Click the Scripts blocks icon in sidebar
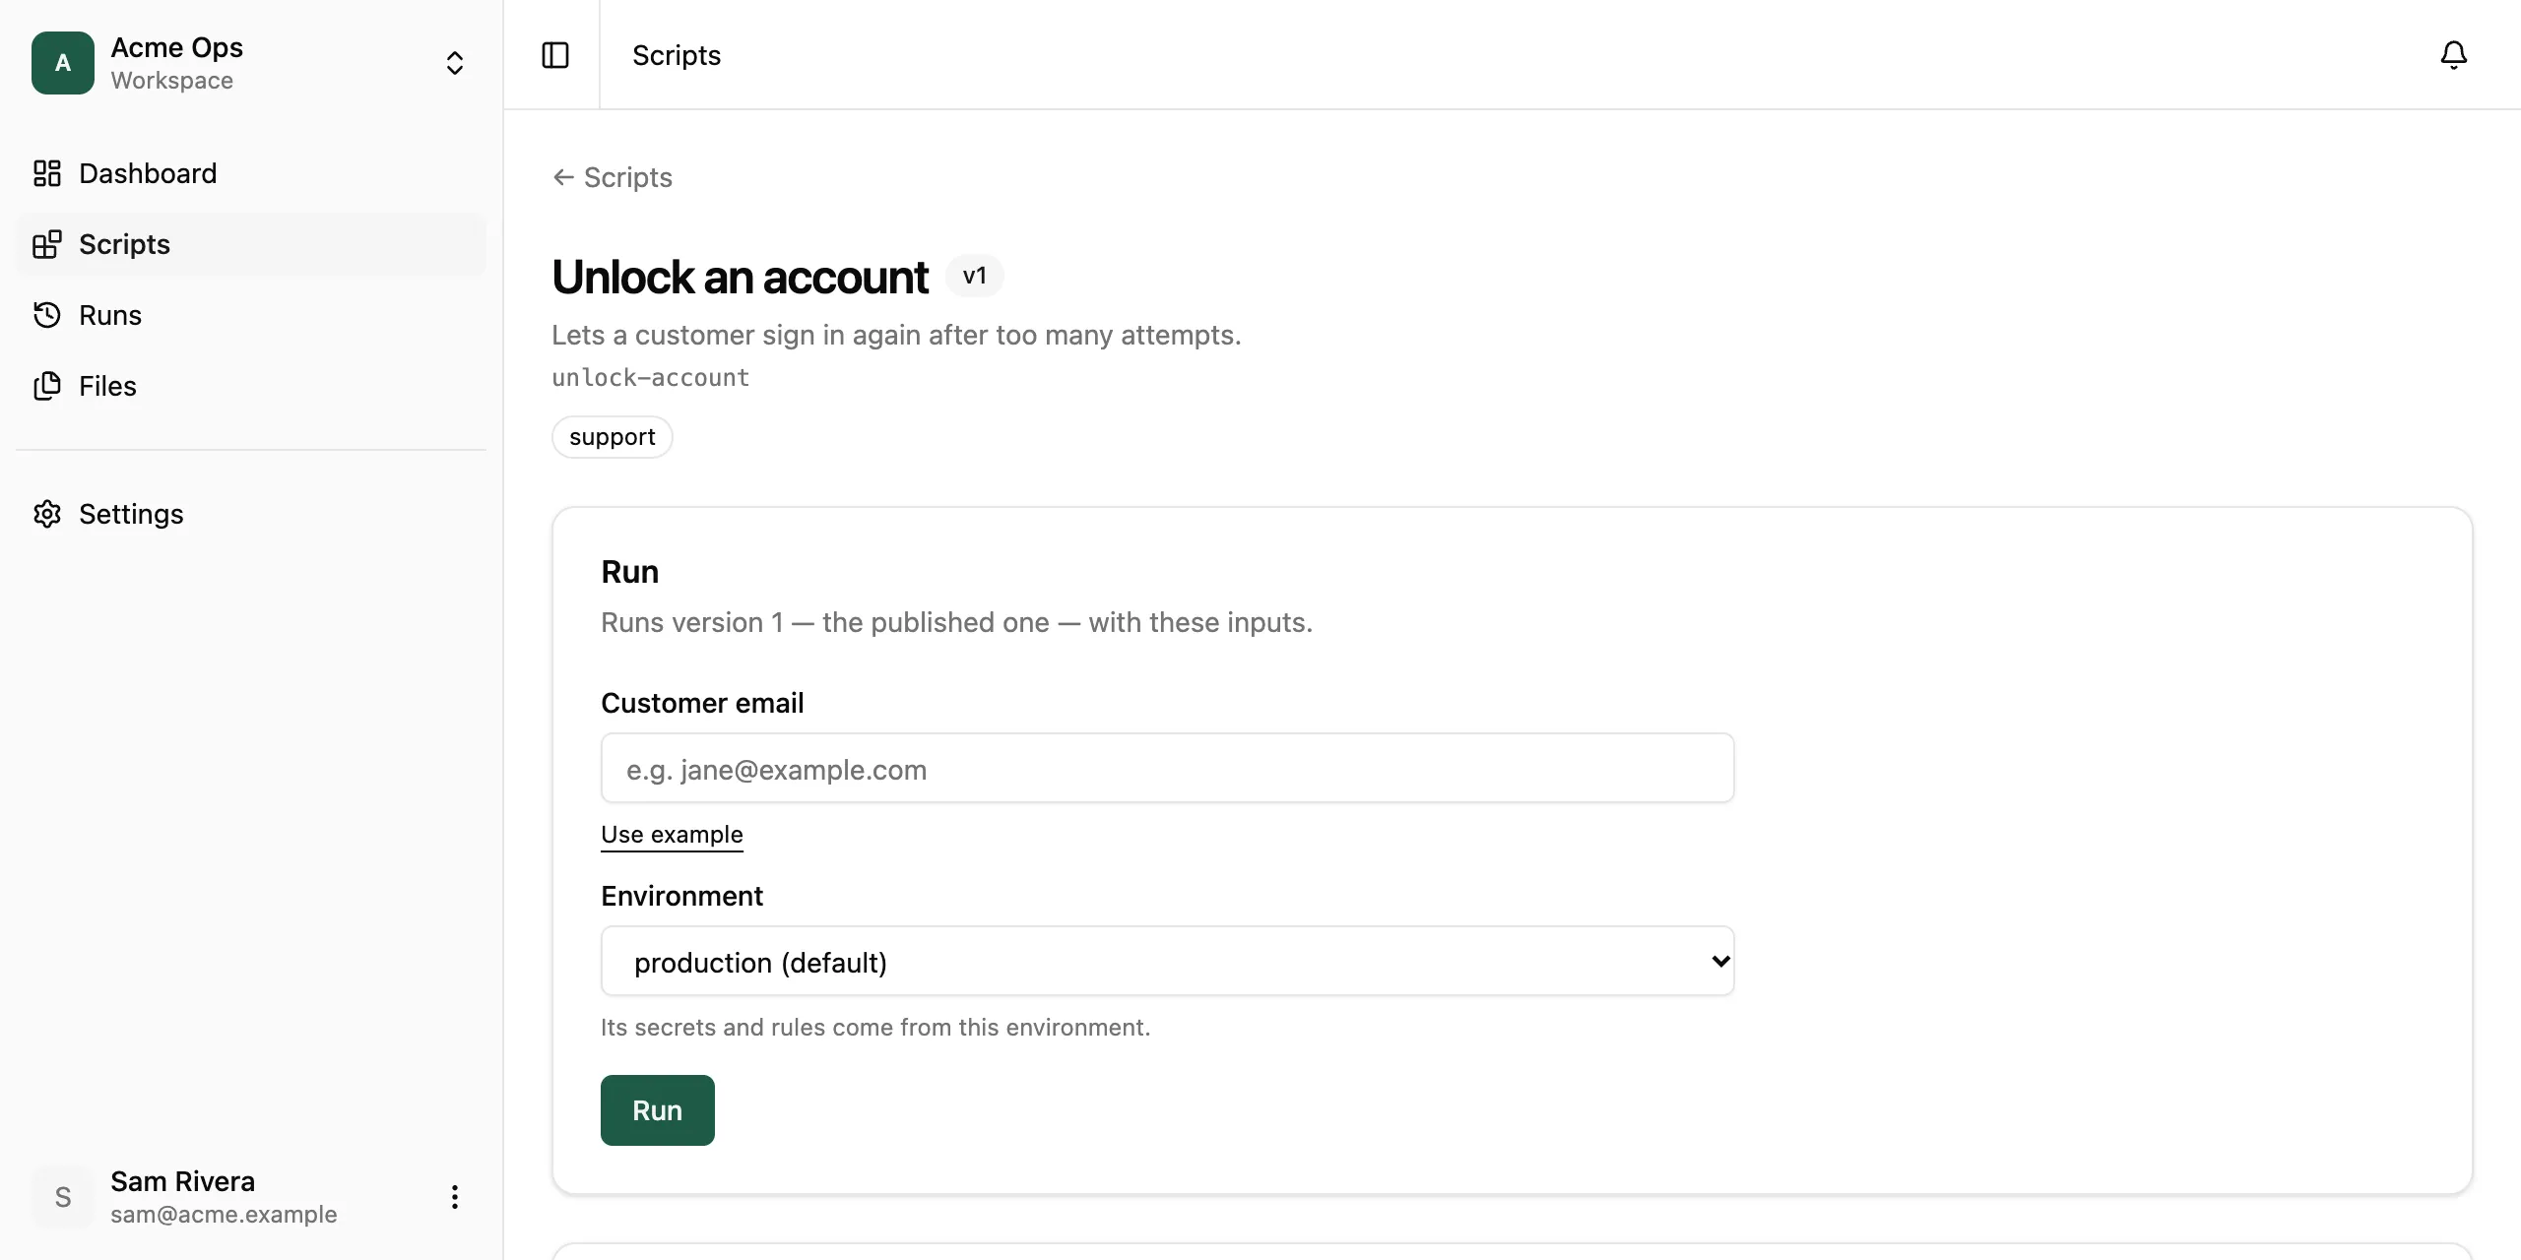2521x1260 pixels. point(47,244)
